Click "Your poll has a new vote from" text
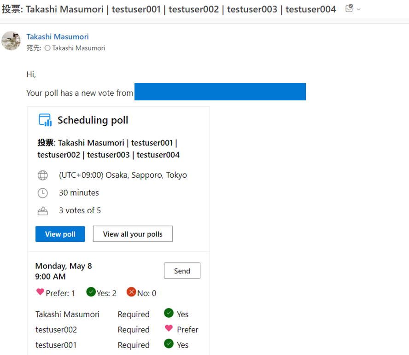Screen dimensions: 409x355 pos(80,93)
